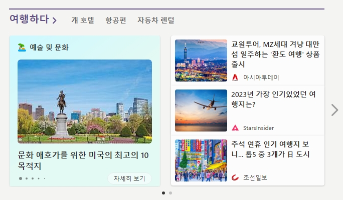The height and width of the screenshot is (200, 343).
Task: Select the fourth slide dot in culture card
Action: [x=39, y=178]
